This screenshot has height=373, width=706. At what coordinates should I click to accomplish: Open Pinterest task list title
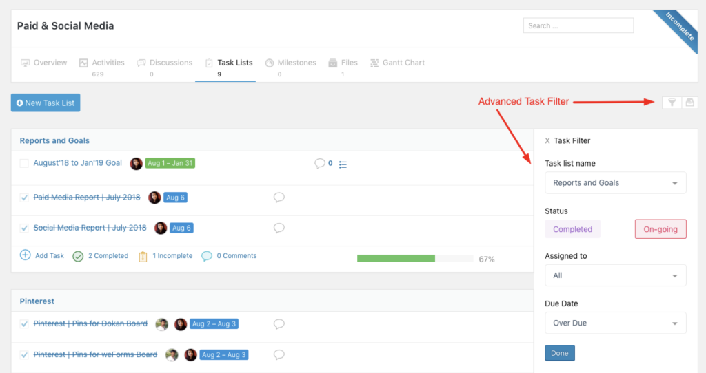pos(37,301)
